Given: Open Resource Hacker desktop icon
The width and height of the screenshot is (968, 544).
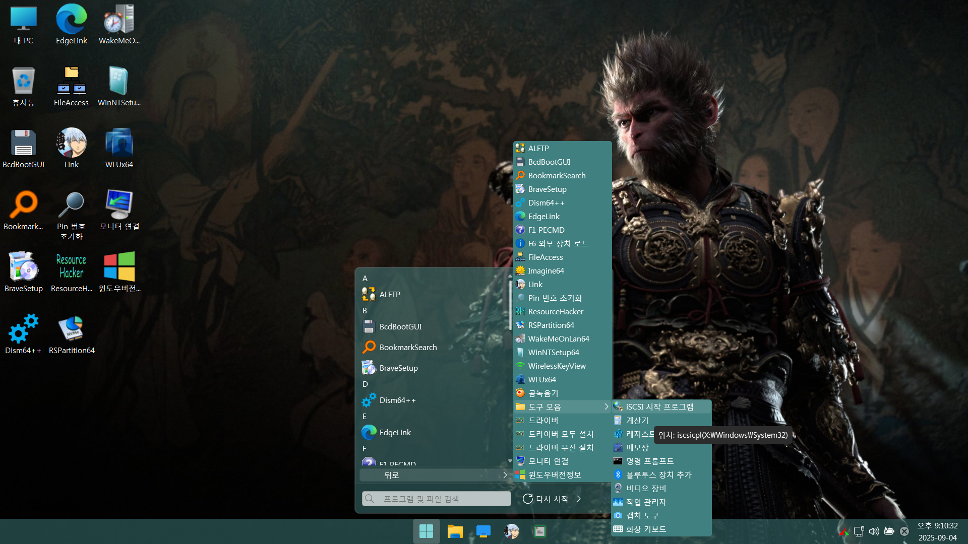Looking at the screenshot, I should 71,267.
